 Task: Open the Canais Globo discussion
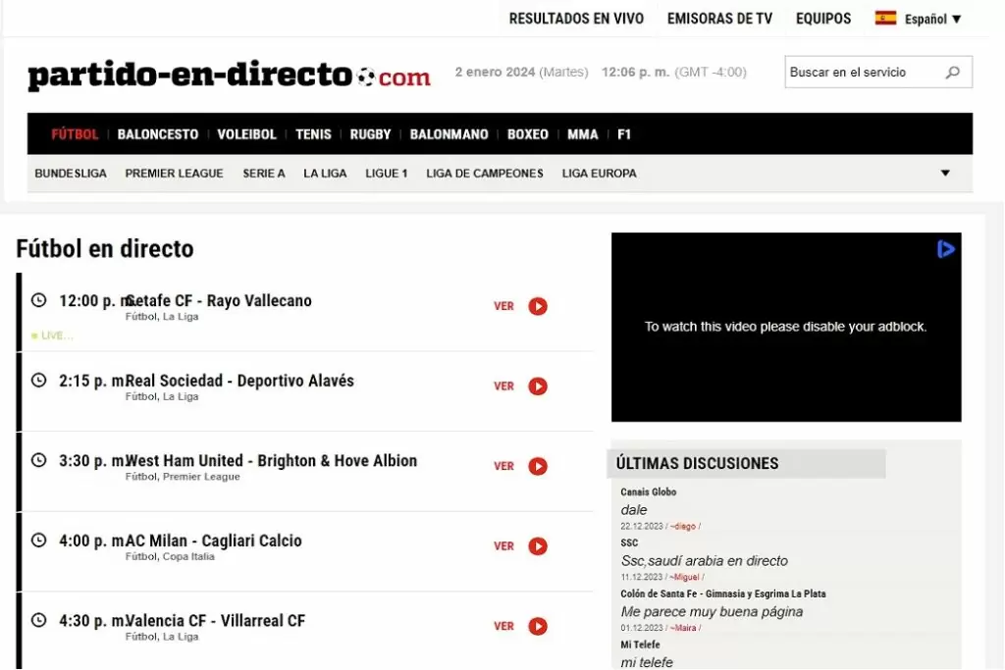pyautogui.click(x=649, y=491)
